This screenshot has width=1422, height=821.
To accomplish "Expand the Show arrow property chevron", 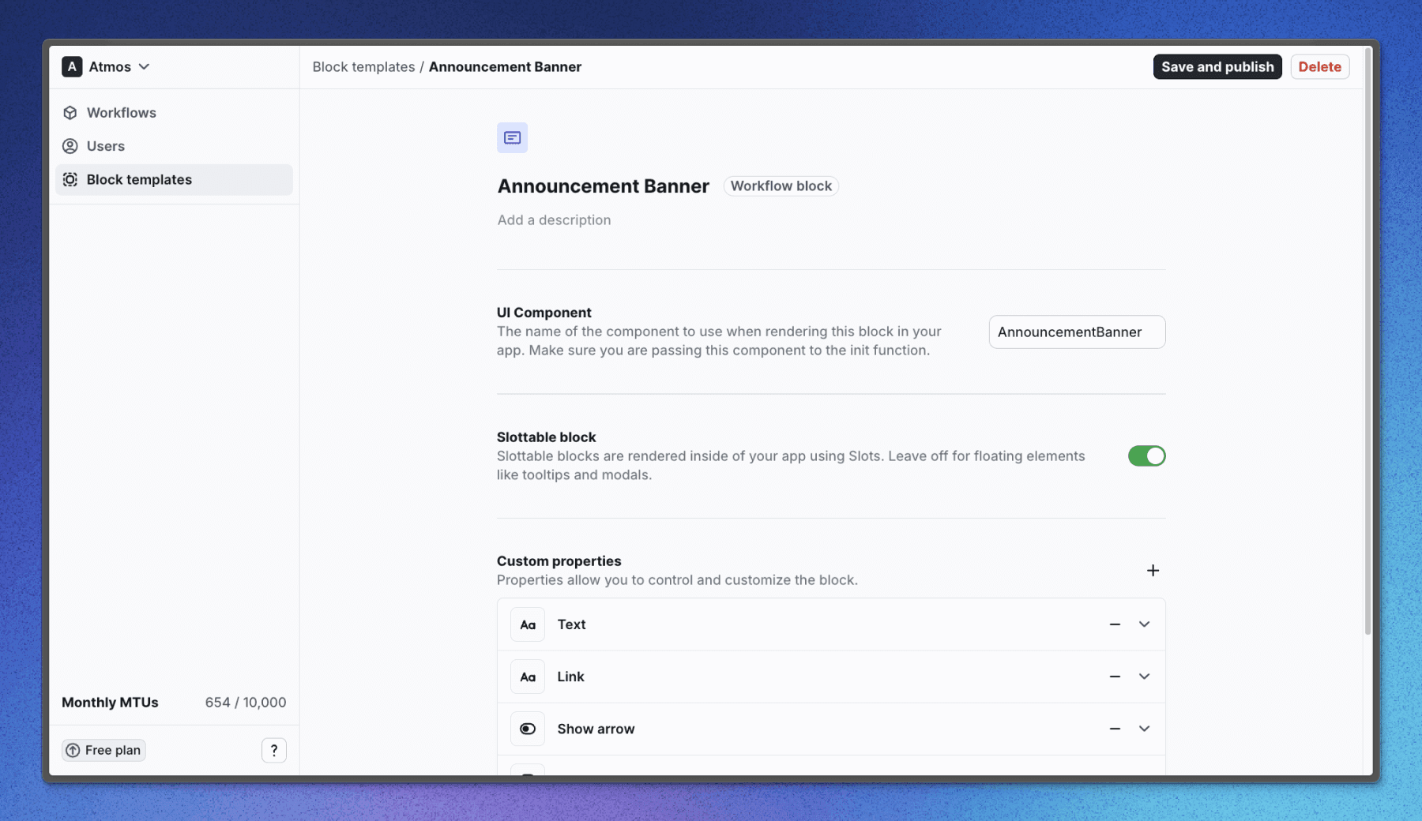I will coord(1143,729).
